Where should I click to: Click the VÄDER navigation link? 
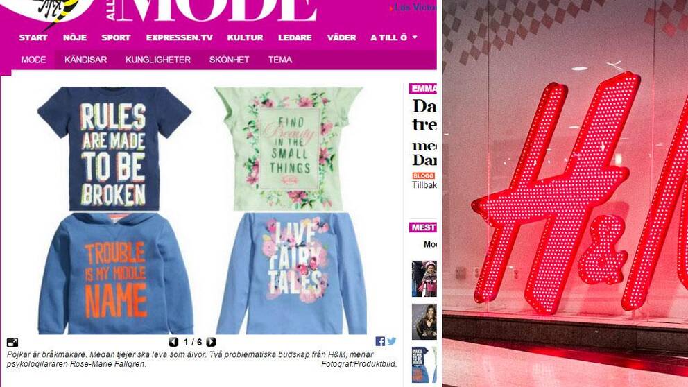[x=342, y=37]
